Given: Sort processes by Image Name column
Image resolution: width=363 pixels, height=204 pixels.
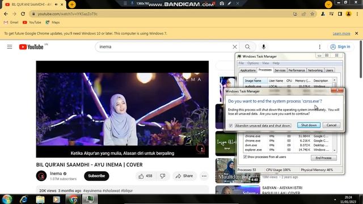Looking at the screenshot, I should [x=255, y=80].
